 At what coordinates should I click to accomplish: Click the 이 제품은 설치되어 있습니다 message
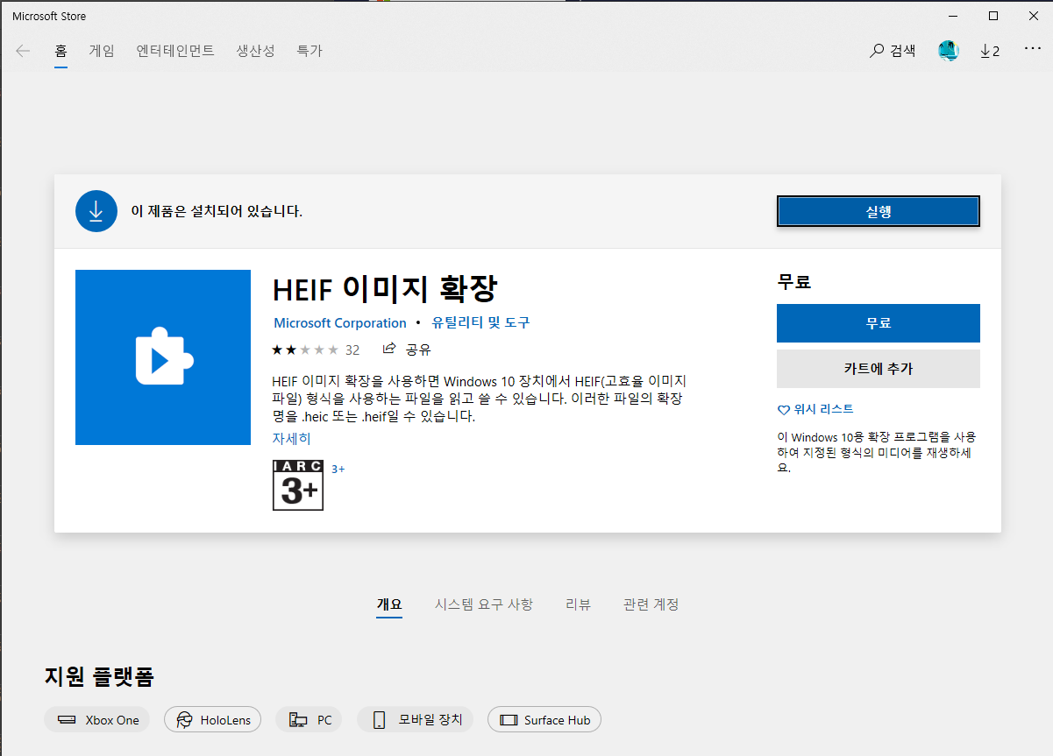(x=217, y=211)
